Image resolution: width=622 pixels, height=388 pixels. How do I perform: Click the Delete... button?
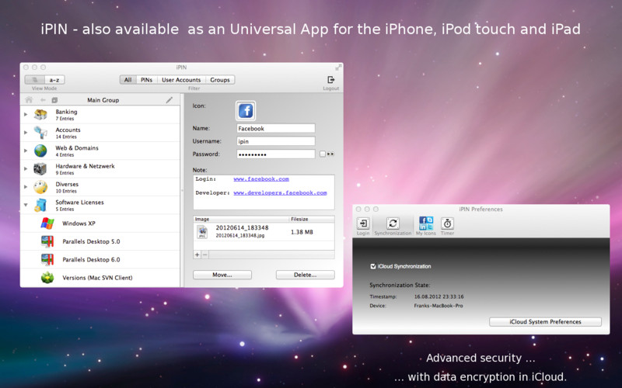(x=305, y=275)
